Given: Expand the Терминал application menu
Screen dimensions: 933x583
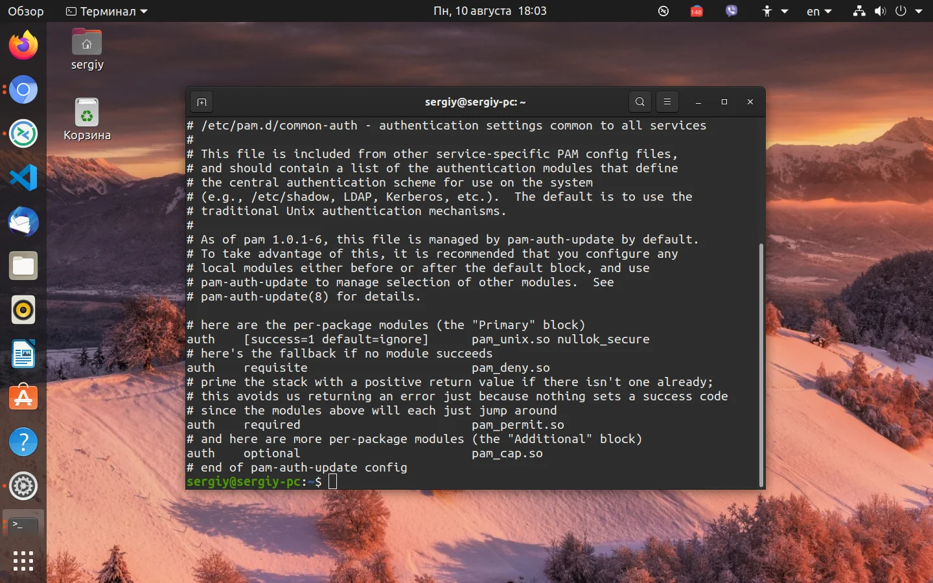Looking at the screenshot, I should [107, 11].
